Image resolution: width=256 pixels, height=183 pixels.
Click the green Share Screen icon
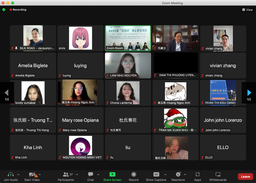pyautogui.click(x=112, y=174)
